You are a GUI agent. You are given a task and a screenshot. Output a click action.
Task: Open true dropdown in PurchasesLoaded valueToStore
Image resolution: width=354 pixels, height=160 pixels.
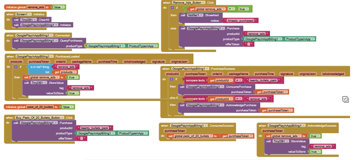pyautogui.click(x=73, y=93)
